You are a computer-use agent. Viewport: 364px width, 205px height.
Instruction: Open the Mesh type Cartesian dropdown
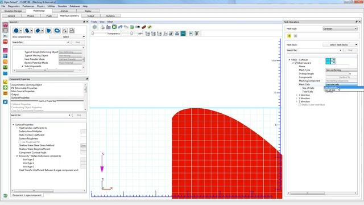pos(340,28)
